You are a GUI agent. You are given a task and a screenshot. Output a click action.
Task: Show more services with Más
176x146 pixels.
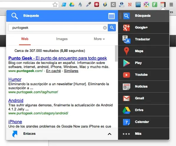tap(144, 134)
